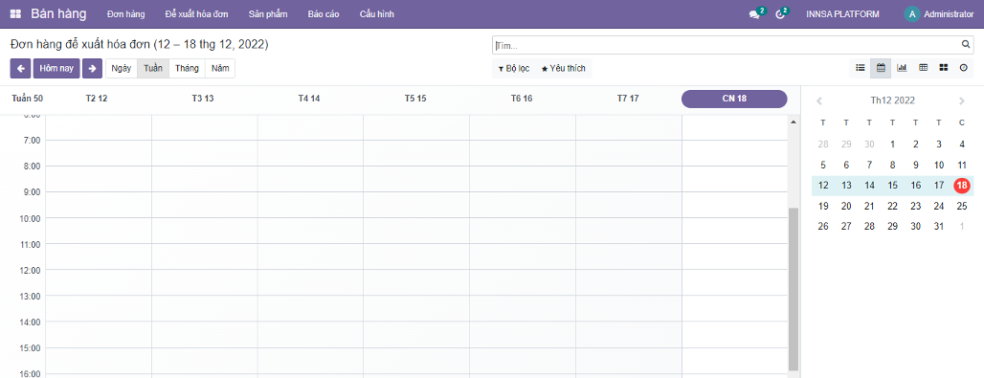
Task: Click the highlighted CN 18 column header
Action: tap(734, 100)
